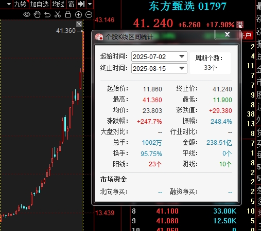The width and height of the screenshot is (261, 231).
Task: Click the 金额 value 238.51亿
Action: pyautogui.click(x=219, y=143)
